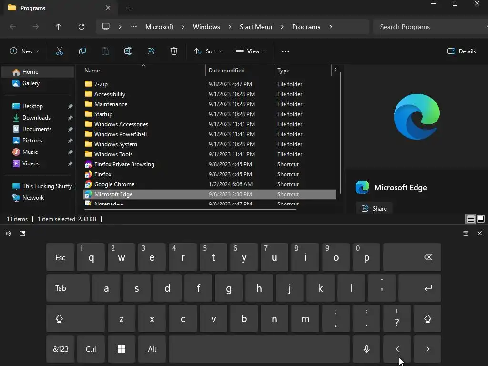Screen dimensions: 488x366
Task: Toggle the right Shift key
Action: (427, 318)
